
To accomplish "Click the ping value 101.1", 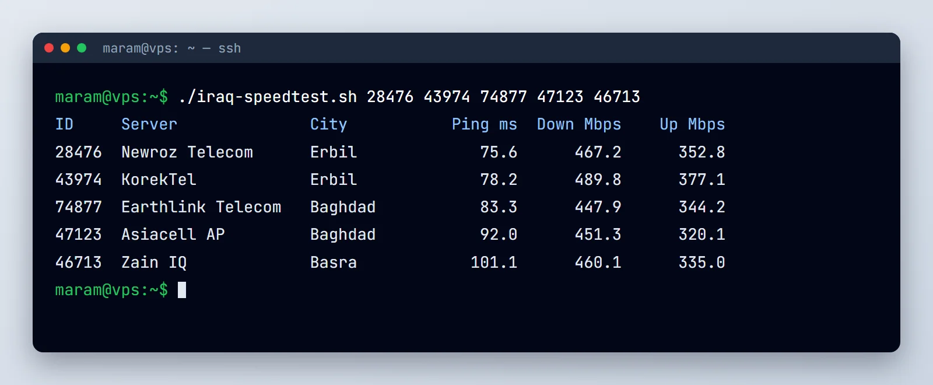I will [494, 262].
